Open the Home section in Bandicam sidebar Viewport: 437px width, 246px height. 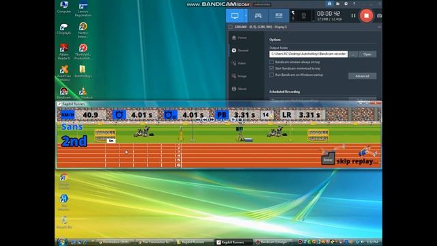(239, 38)
